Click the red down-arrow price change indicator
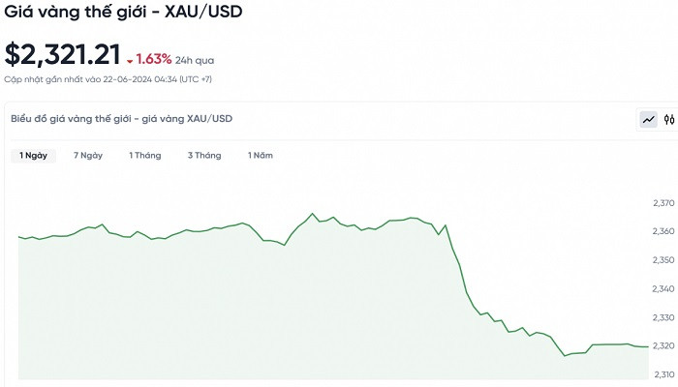678x387 pixels. (130, 61)
